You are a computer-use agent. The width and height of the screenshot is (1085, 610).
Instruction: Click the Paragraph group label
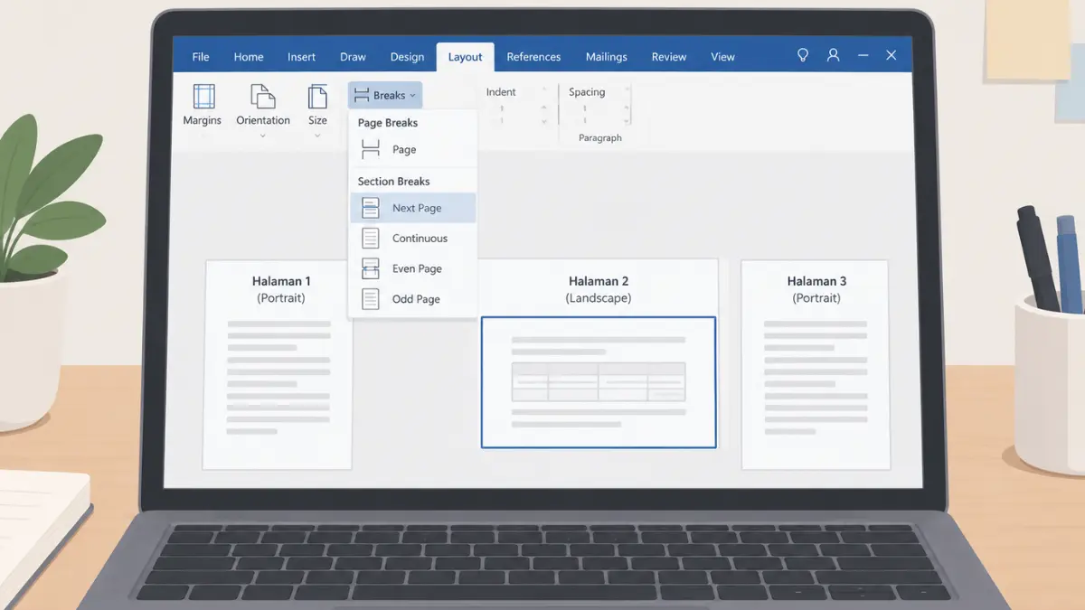[x=600, y=138]
